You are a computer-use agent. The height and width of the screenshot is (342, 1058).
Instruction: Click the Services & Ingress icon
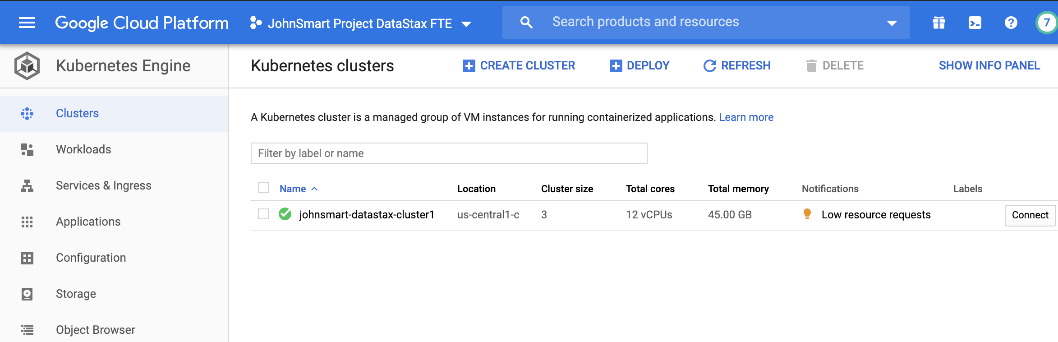tap(27, 186)
